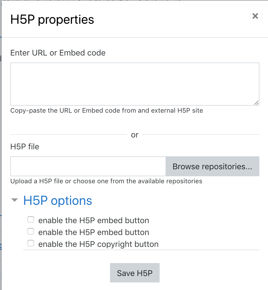Click the 'enable the H5P copyright button' label
The height and width of the screenshot is (290, 268).
98,244
